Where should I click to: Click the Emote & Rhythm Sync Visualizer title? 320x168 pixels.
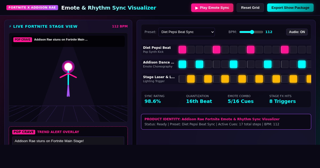(109, 8)
